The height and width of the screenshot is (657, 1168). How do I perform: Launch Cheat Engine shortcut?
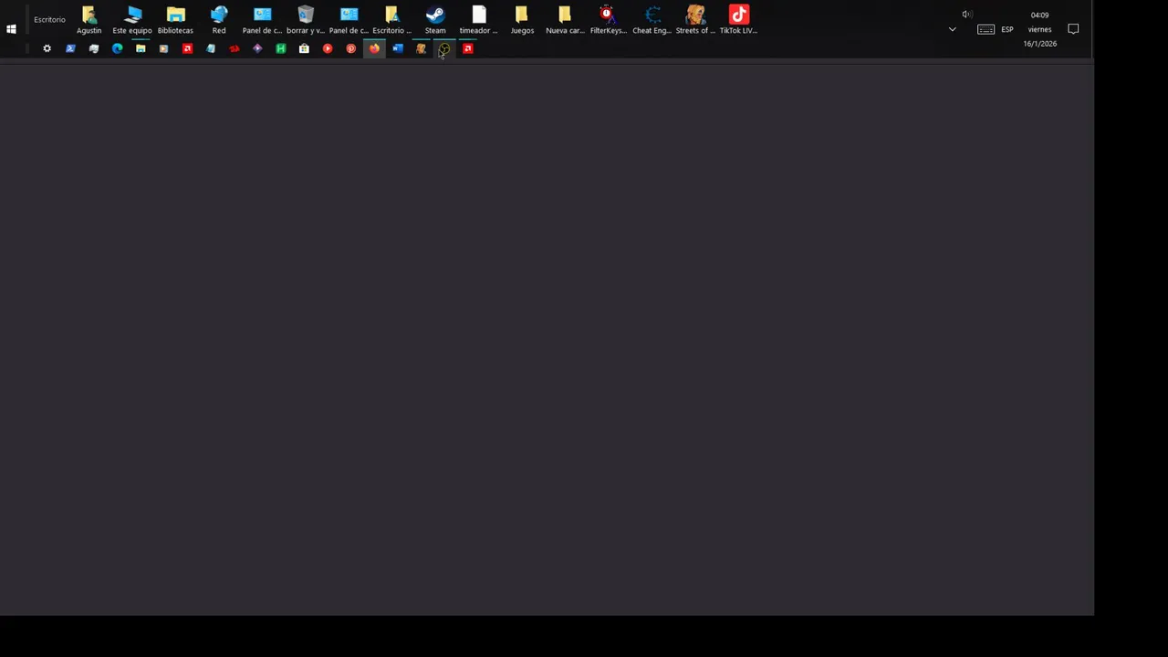(652, 20)
